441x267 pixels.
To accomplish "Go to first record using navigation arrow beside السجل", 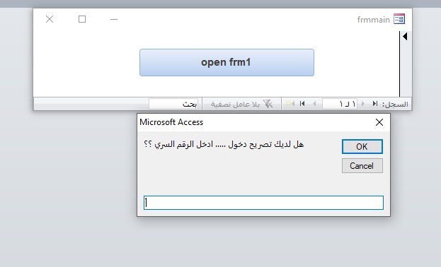I will point(375,104).
